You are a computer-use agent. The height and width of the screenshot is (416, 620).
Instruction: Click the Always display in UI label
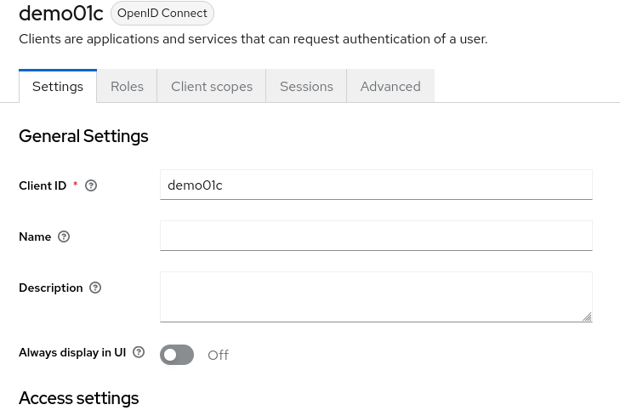point(72,352)
